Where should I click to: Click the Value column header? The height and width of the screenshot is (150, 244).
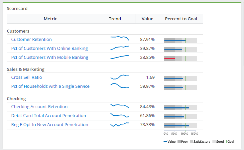(147, 19)
